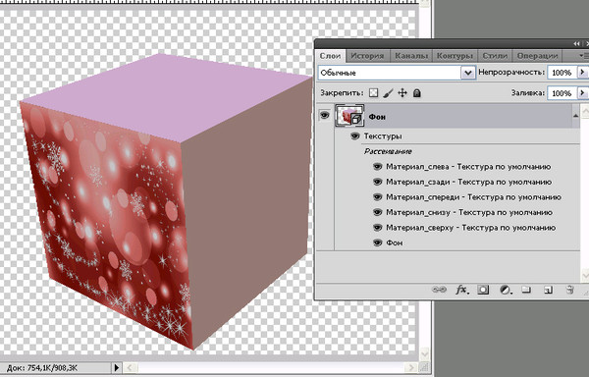589x377 pixels.
Task: Click the lock image pixels brush icon
Action: click(x=388, y=92)
